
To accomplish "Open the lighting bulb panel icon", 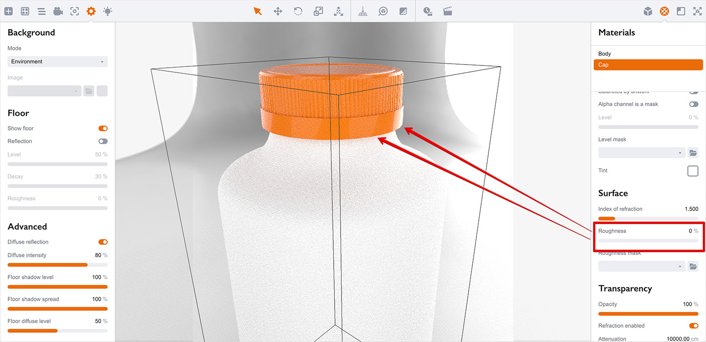I will (107, 11).
